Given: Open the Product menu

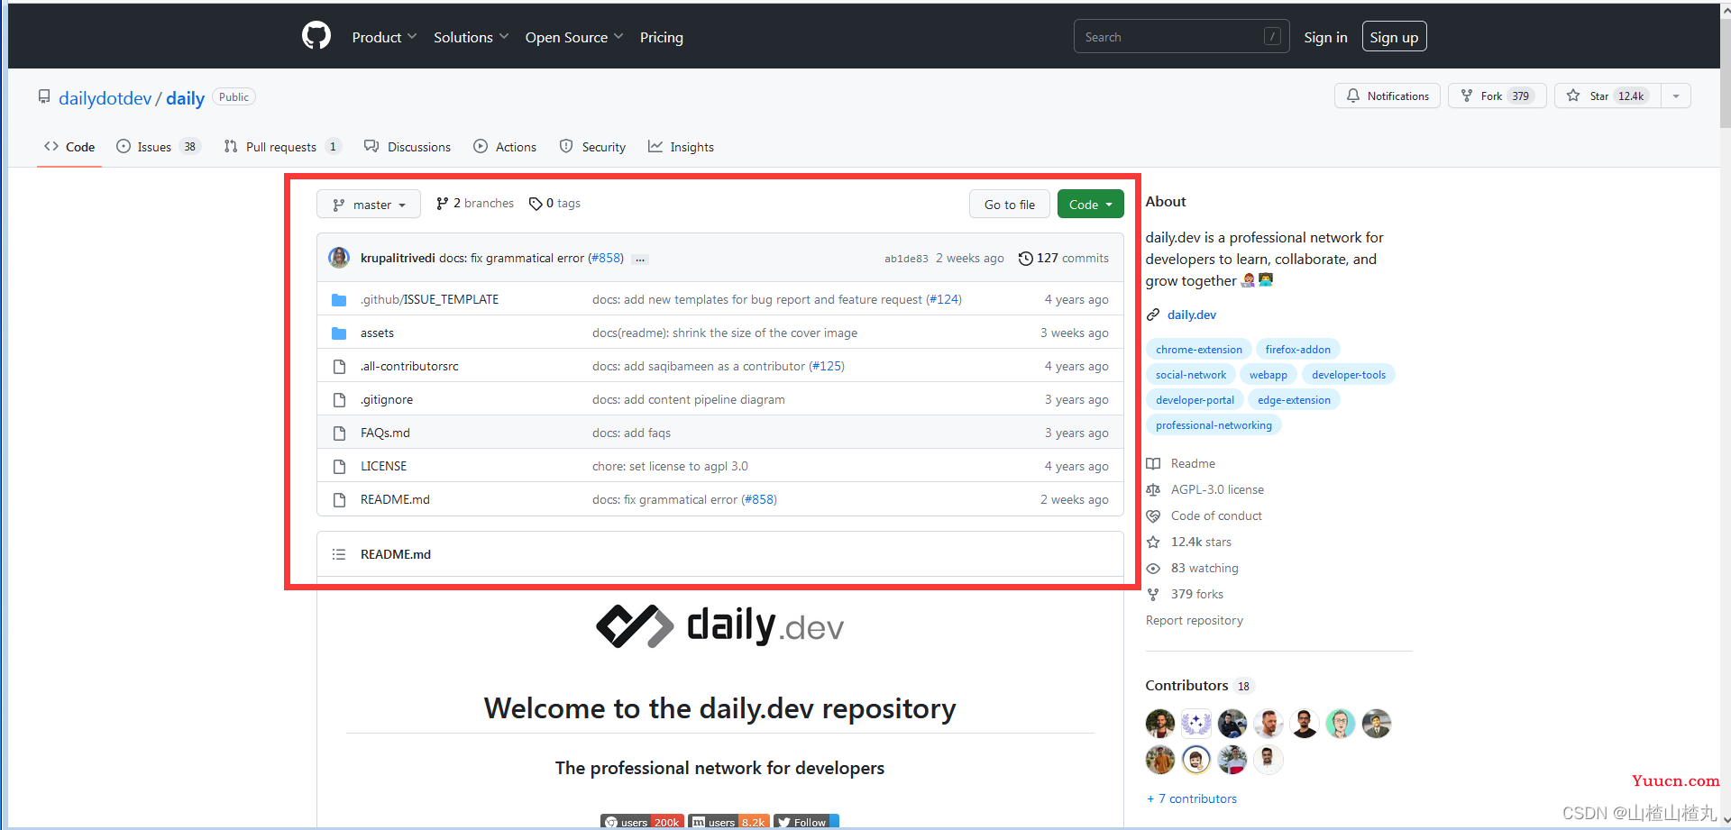Looking at the screenshot, I should click(384, 37).
